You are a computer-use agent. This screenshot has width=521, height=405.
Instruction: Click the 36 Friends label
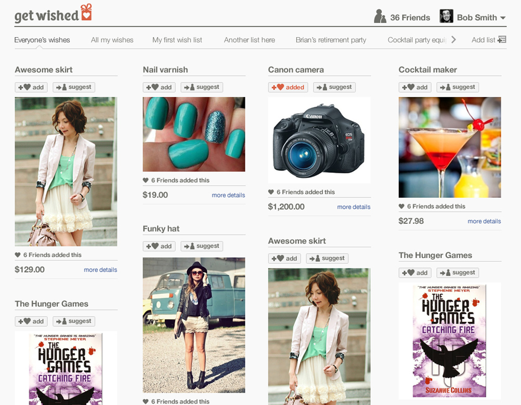[x=410, y=18]
